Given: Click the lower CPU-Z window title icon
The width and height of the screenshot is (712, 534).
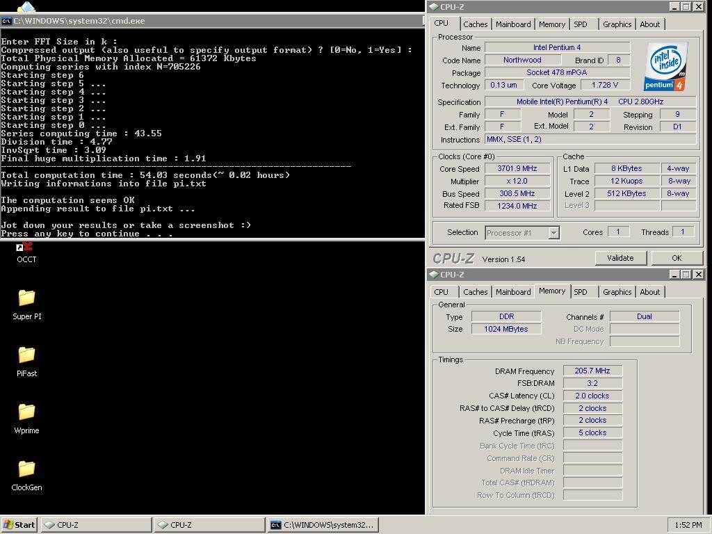Looking at the screenshot, I should [434, 275].
